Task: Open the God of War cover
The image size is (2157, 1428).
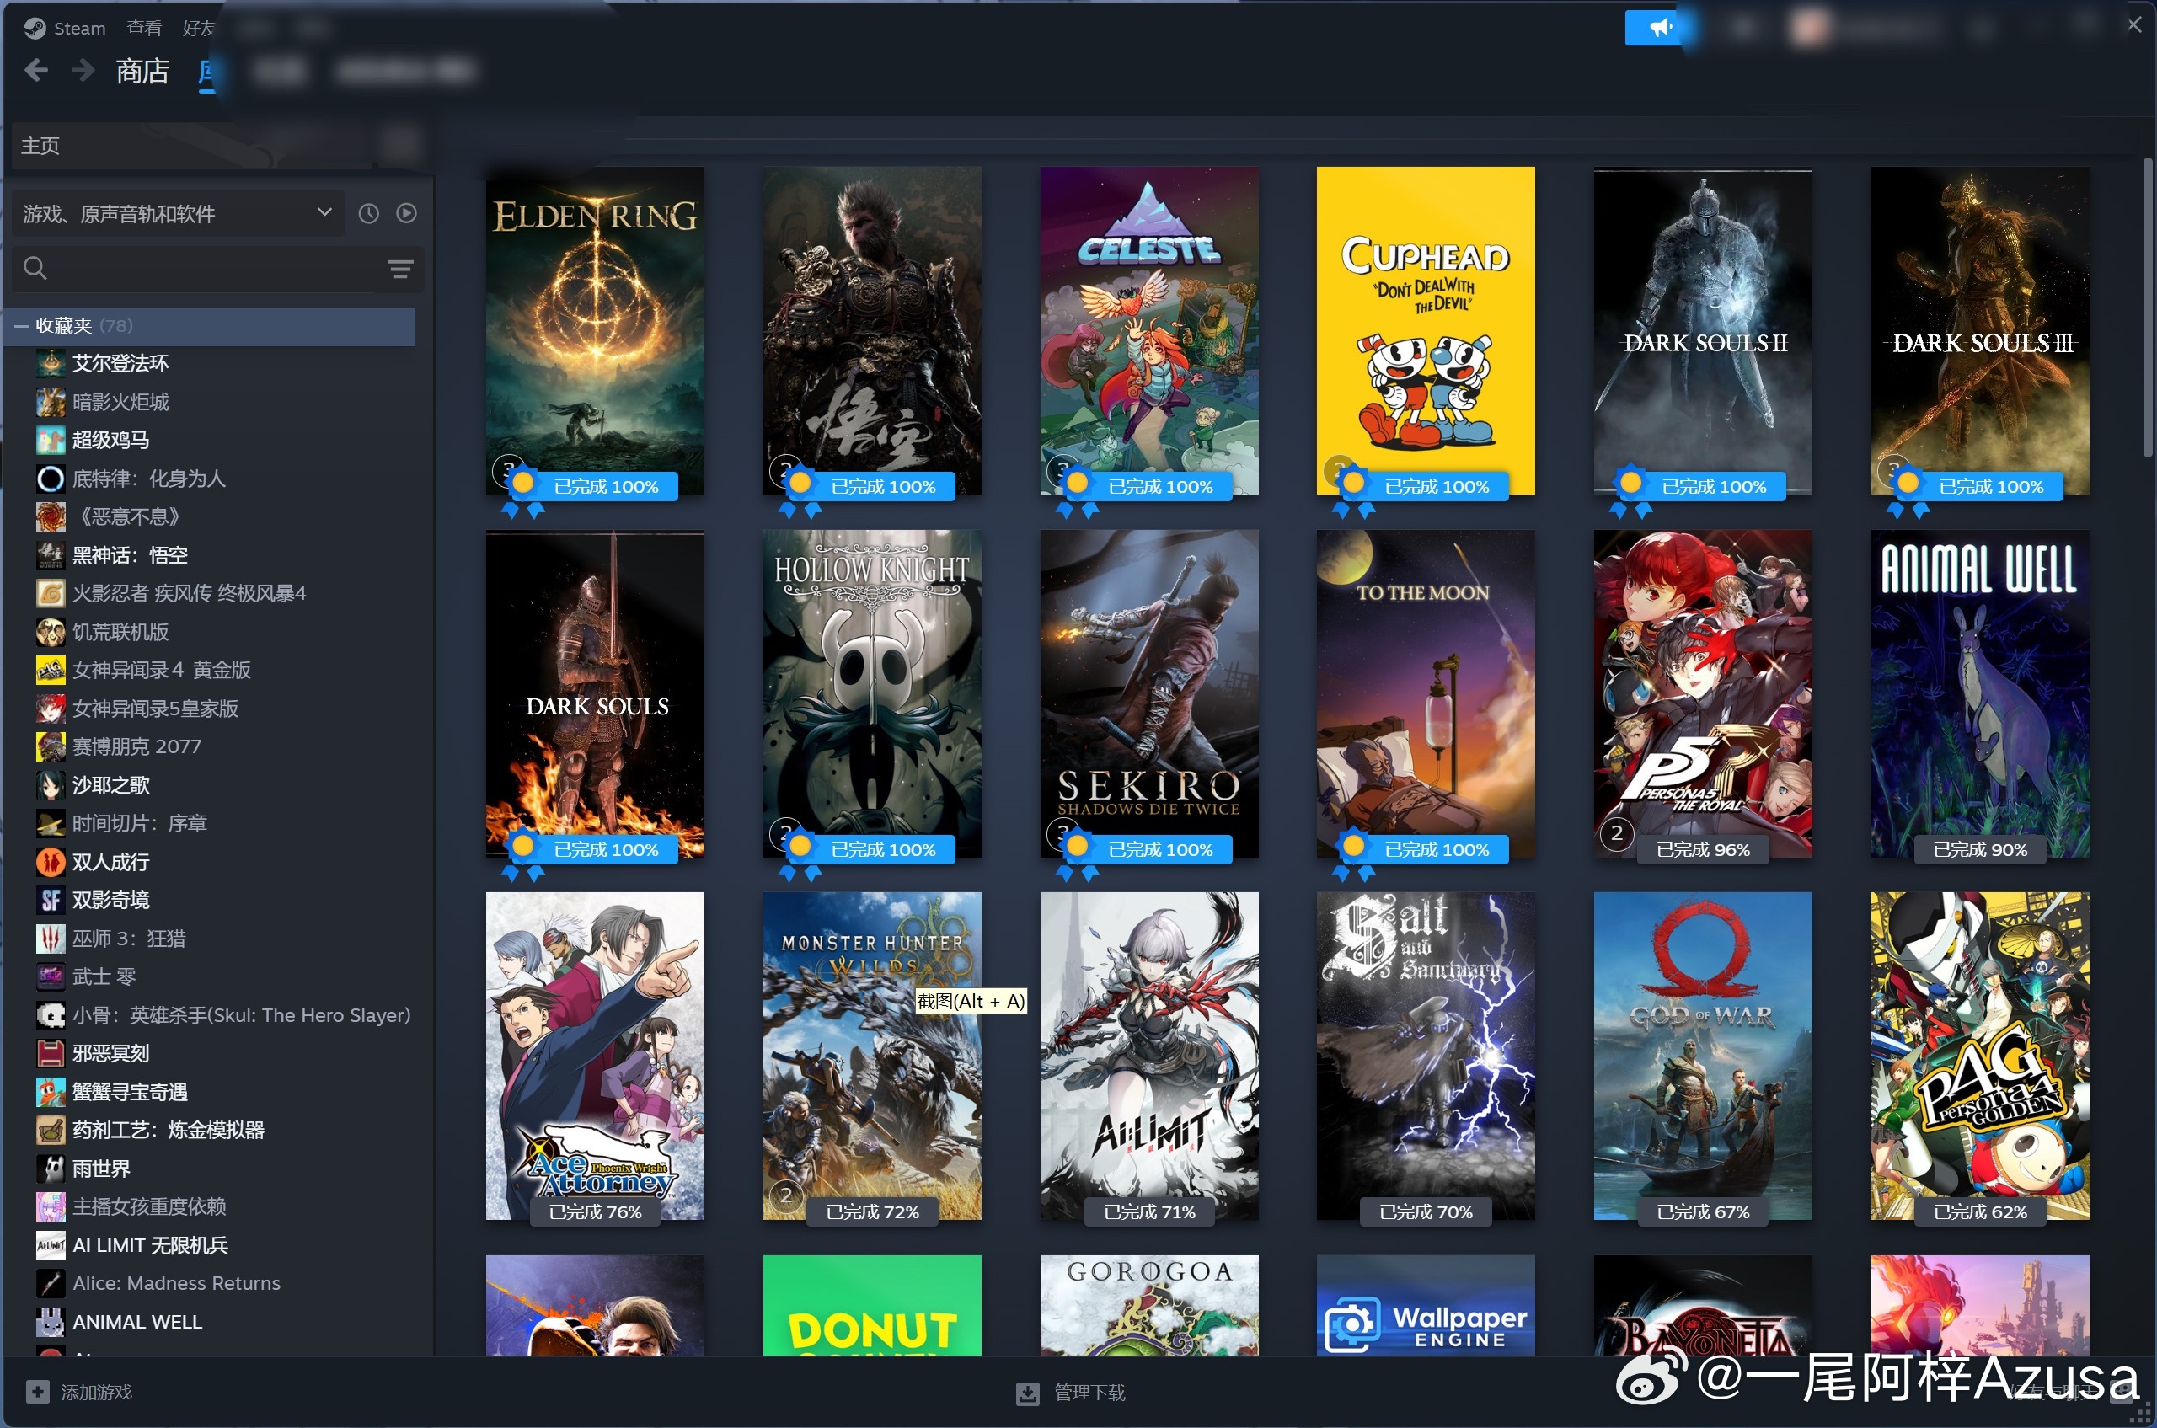Action: (1704, 1056)
